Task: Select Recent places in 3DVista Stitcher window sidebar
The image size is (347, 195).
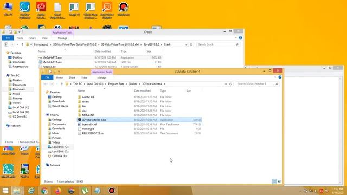Action: (x=60, y=106)
